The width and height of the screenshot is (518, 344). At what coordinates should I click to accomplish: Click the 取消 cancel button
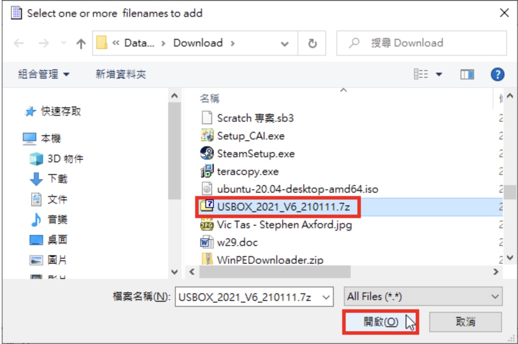click(466, 322)
